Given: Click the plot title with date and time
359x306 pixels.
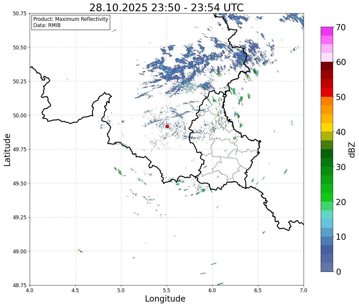Looking at the screenshot, I should tap(166, 8).
